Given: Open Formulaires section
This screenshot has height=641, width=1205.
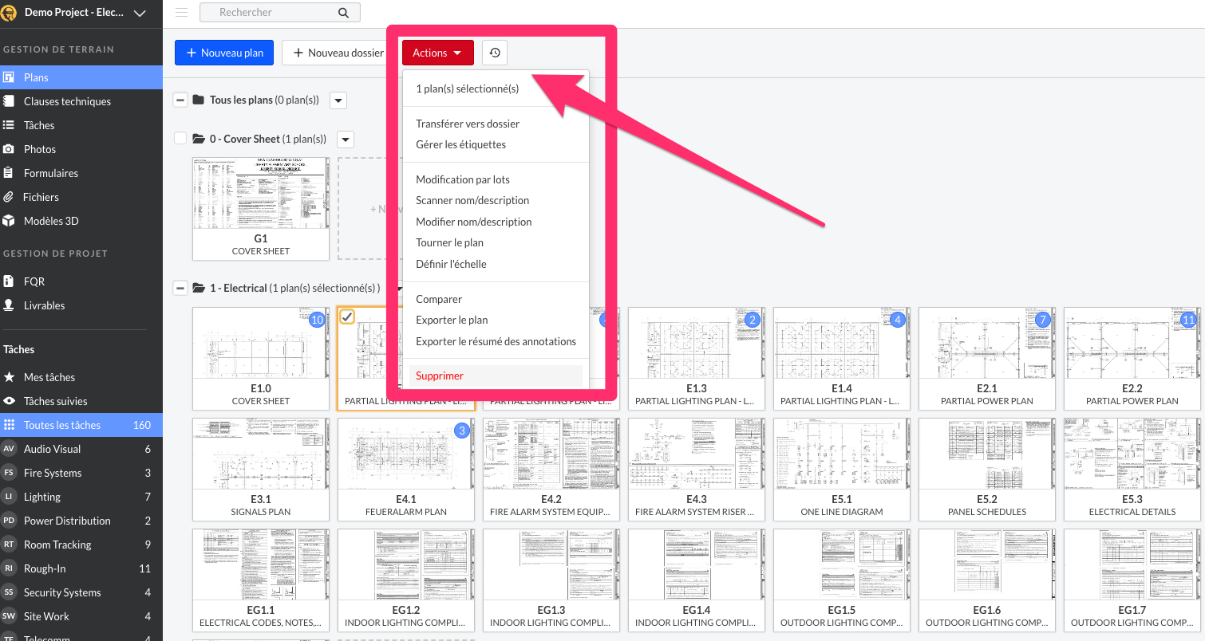Looking at the screenshot, I should point(81,173).
